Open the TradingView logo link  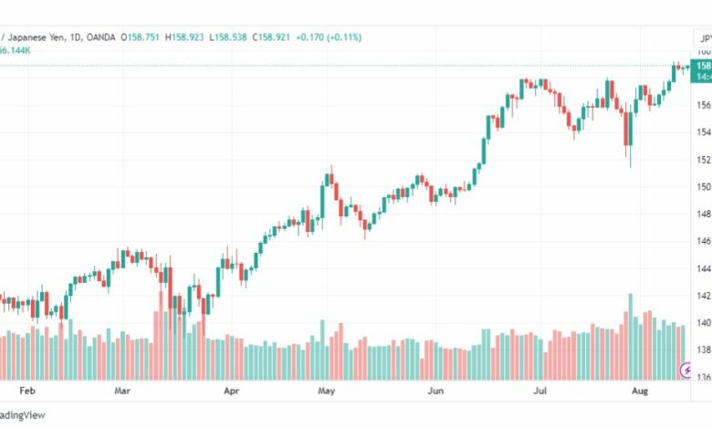click(22, 415)
